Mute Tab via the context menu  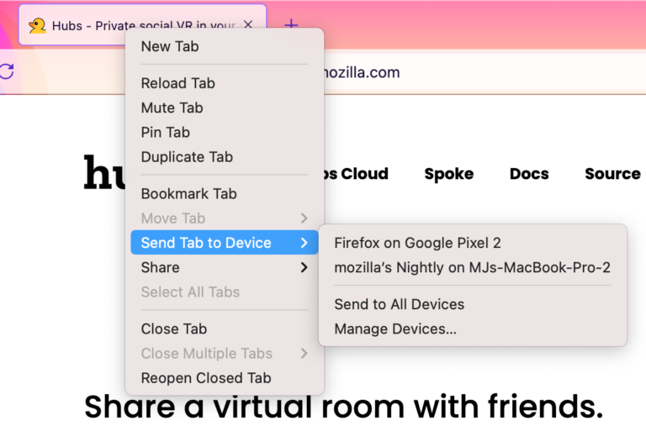pos(172,108)
